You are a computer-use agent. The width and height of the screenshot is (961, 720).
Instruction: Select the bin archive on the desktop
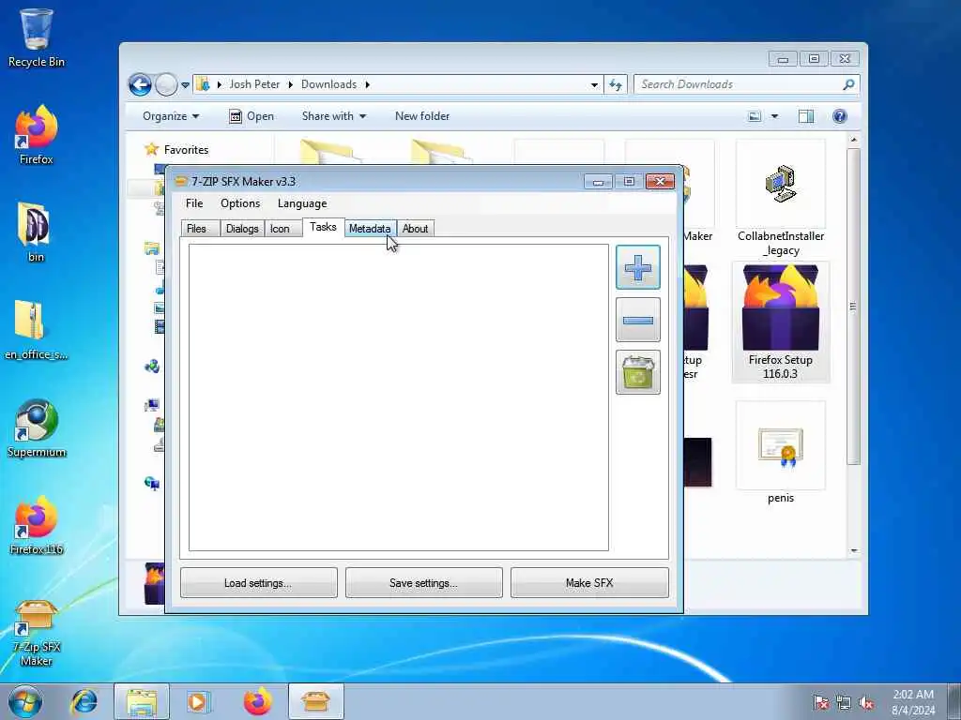[x=36, y=232]
